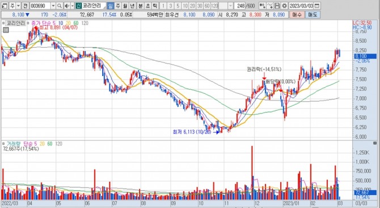Click the compare stocks dots icon

[x=263, y=6]
